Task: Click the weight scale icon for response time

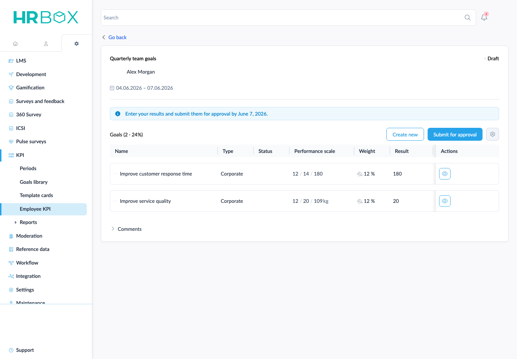Action: pos(360,174)
